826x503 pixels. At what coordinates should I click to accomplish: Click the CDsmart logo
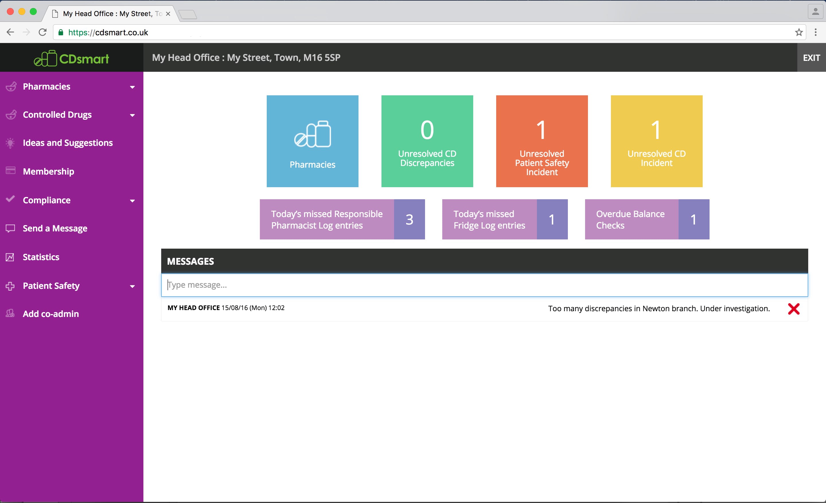[x=71, y=58]
